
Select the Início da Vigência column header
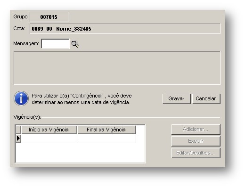[x=49, y=130]
